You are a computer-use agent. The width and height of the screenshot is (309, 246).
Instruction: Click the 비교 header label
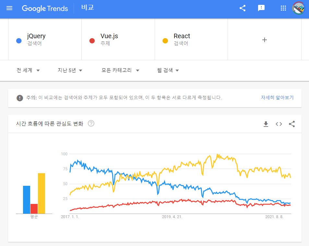(x=88, y=7)
